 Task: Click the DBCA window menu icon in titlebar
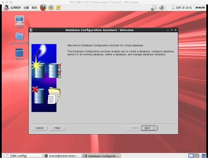(x=31, y=30)
